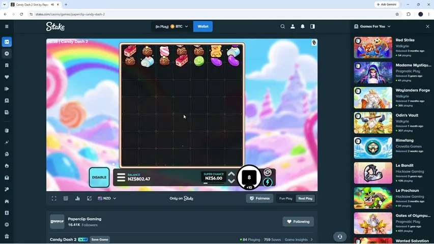Open favourites heart icon in sidebar

7,77
